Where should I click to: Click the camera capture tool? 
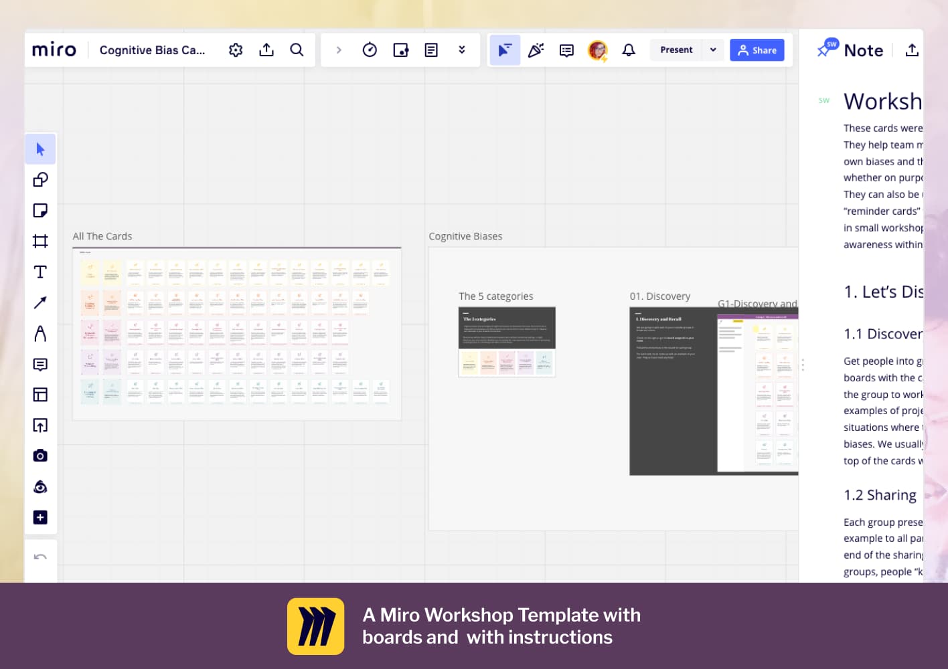coord(40,456)
